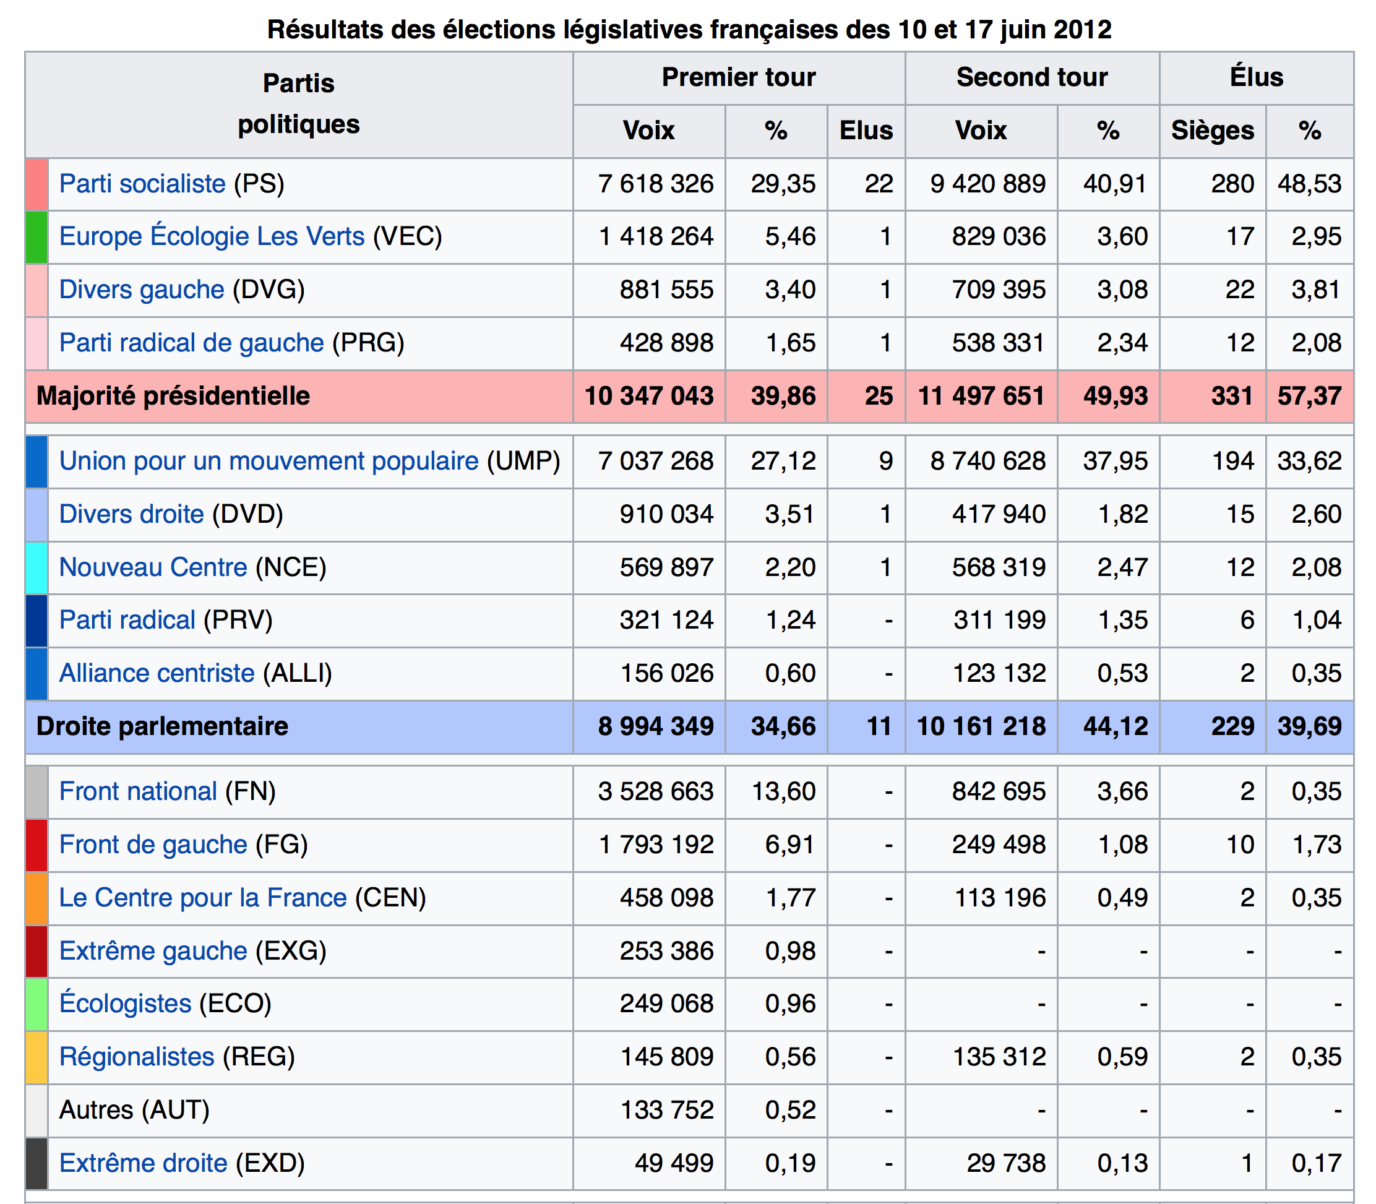Viewport: 1376px width, 1204px height.
Task: Click the green swatch for Europe Écologie
Action: (37, 237)
